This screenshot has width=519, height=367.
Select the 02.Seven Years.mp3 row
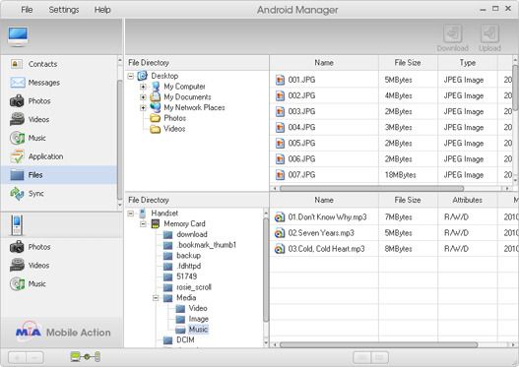pyautogui.click(x=394, y=233)
